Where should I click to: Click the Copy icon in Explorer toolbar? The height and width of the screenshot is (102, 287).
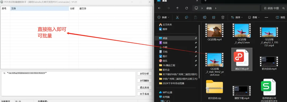186,17
